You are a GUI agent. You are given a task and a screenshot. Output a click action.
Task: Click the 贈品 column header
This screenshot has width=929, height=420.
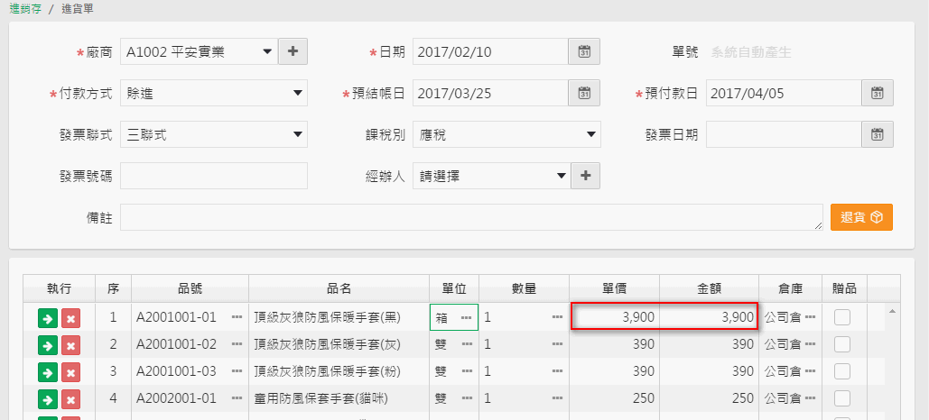pos(845,288)
